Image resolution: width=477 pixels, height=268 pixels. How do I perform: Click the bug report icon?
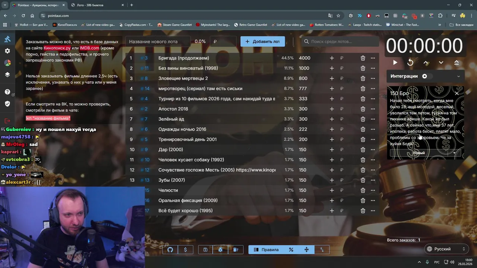(221, 250)
